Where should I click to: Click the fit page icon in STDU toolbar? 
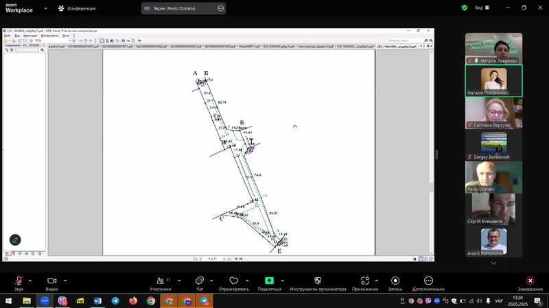85,40
